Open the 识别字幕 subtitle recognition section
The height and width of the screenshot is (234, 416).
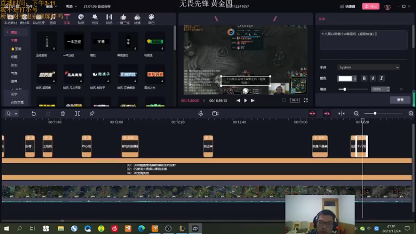click(17, 102)
